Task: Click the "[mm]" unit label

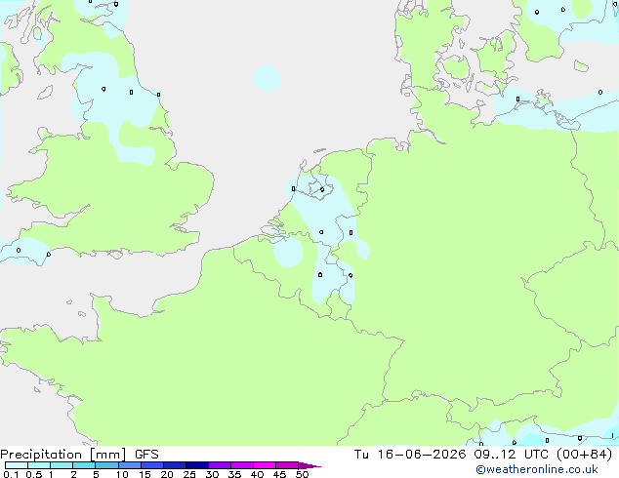Action: (x=108, y=455)
